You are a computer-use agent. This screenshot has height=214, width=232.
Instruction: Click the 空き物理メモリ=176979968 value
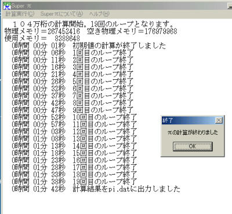132,31
